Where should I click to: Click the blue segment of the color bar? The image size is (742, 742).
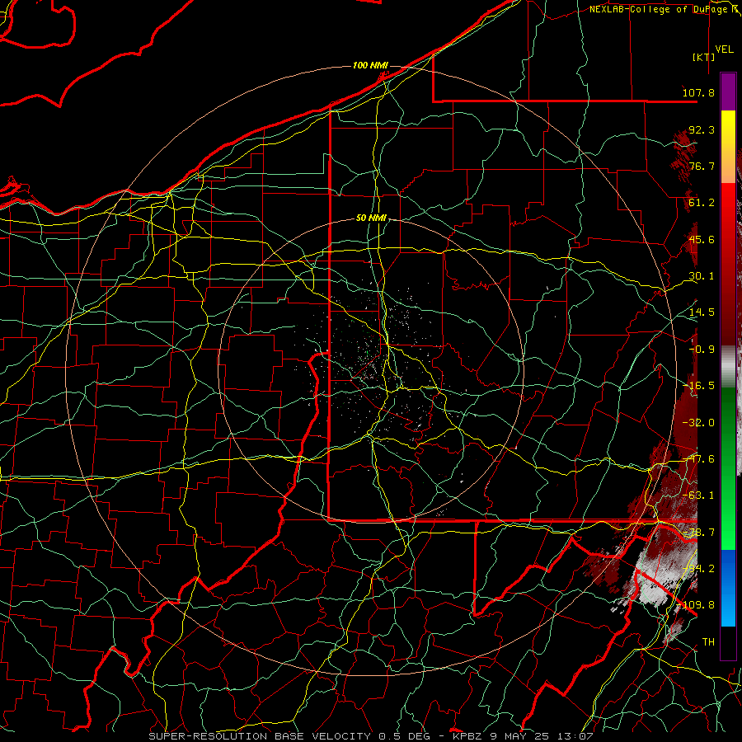point(728,588)
